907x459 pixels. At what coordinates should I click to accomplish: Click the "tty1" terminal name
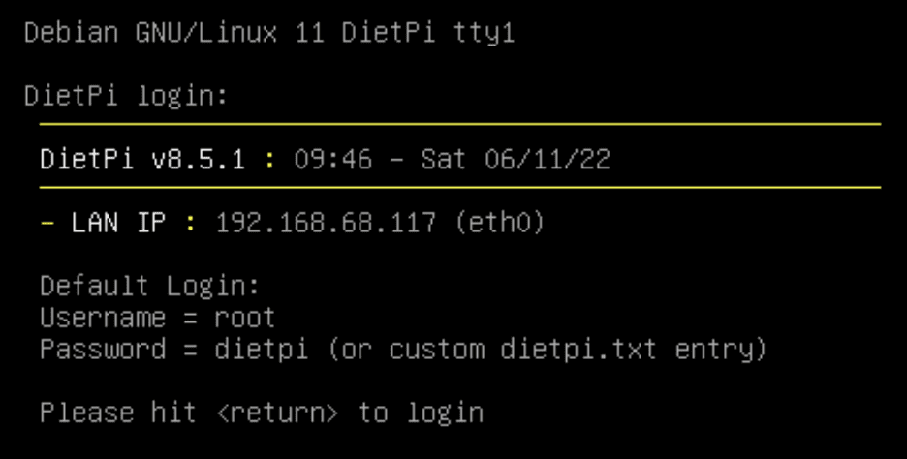coord(484,33)
